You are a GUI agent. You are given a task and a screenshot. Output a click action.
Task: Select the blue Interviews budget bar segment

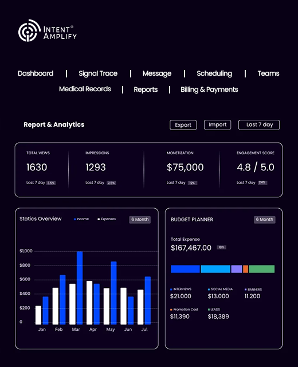coord(185,269)
